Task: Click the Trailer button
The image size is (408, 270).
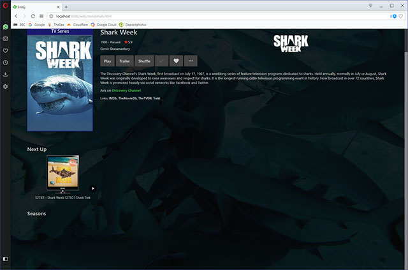Action: tap(125, 61)
